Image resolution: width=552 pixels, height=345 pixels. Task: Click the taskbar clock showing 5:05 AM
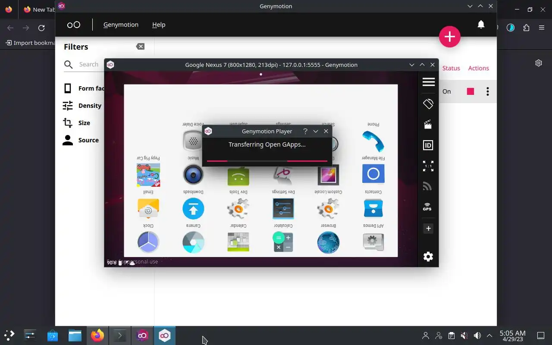(x=512, y=336)
